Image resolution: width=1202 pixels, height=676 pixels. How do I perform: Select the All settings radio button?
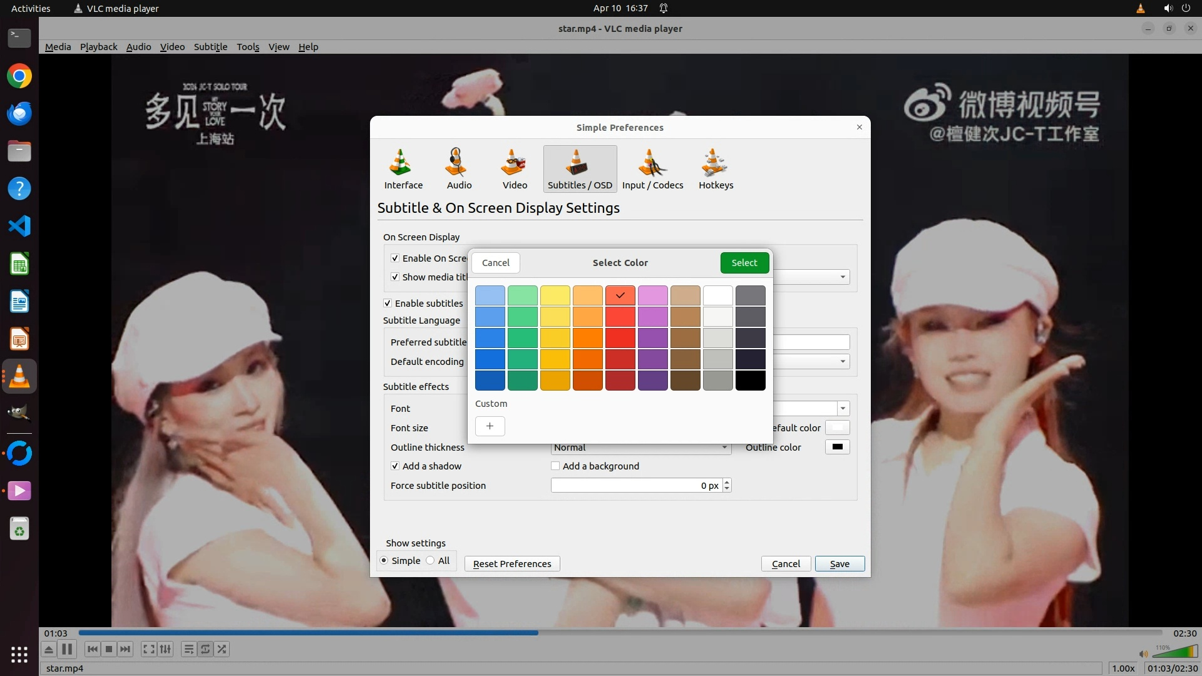point(431,561)
